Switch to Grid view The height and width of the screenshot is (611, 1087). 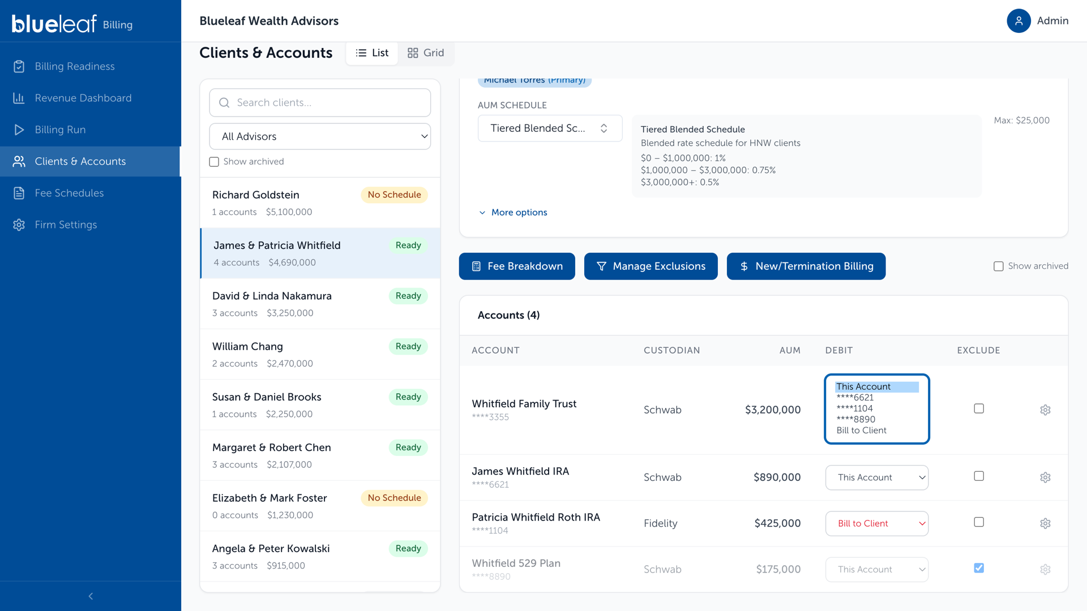click(426, 53)
